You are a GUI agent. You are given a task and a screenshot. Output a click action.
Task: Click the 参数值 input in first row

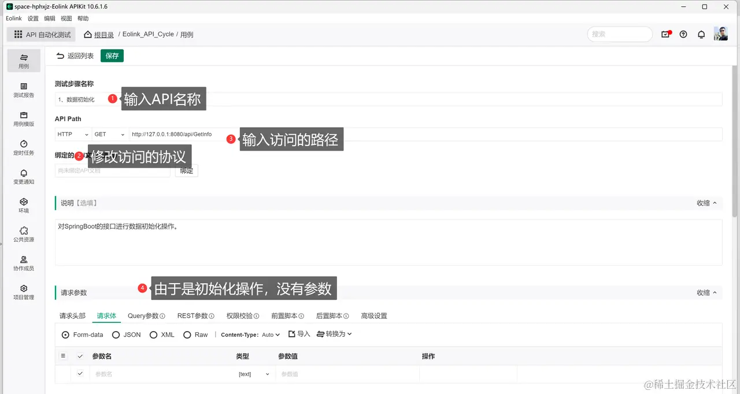click(347, 374)
